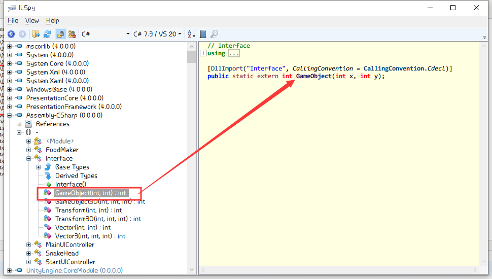Click the namespace braces icon
Viewport: 492px width, 279px height.
pyautogui.click(x=28, y=132)
